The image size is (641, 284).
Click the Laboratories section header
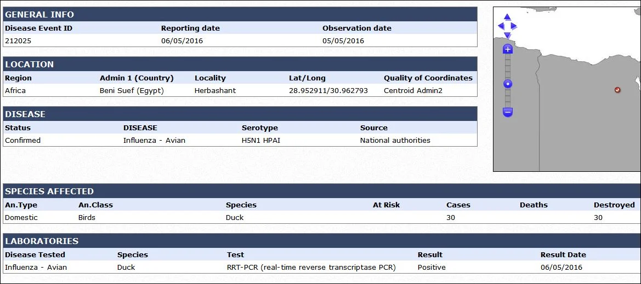tap(322, 241)
